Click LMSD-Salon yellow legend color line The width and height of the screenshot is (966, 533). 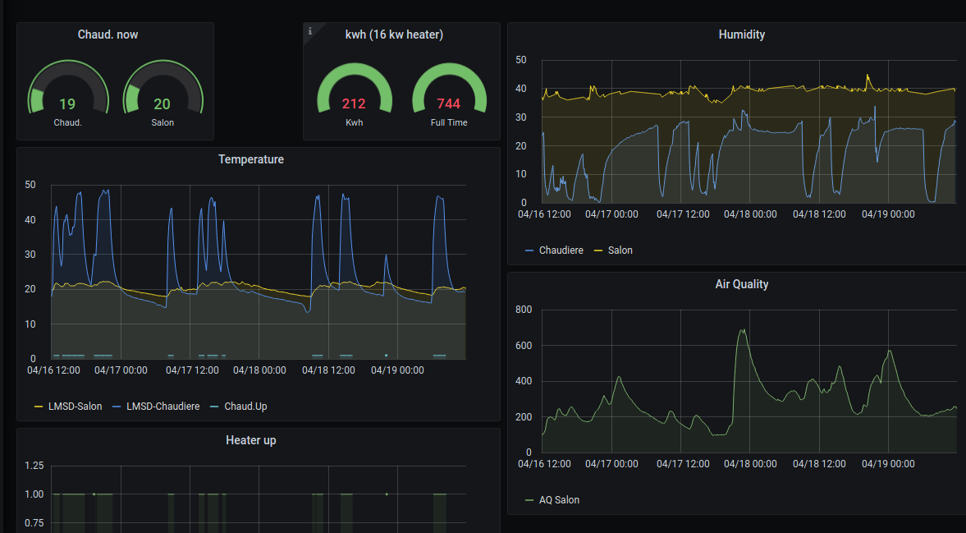[x=39, y=407]
